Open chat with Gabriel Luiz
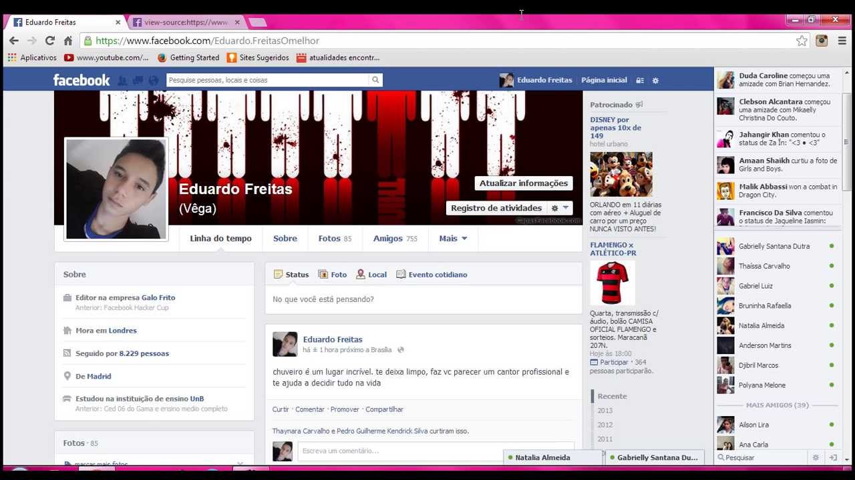This screenshot has height=480, width=855. coord(777,286)
